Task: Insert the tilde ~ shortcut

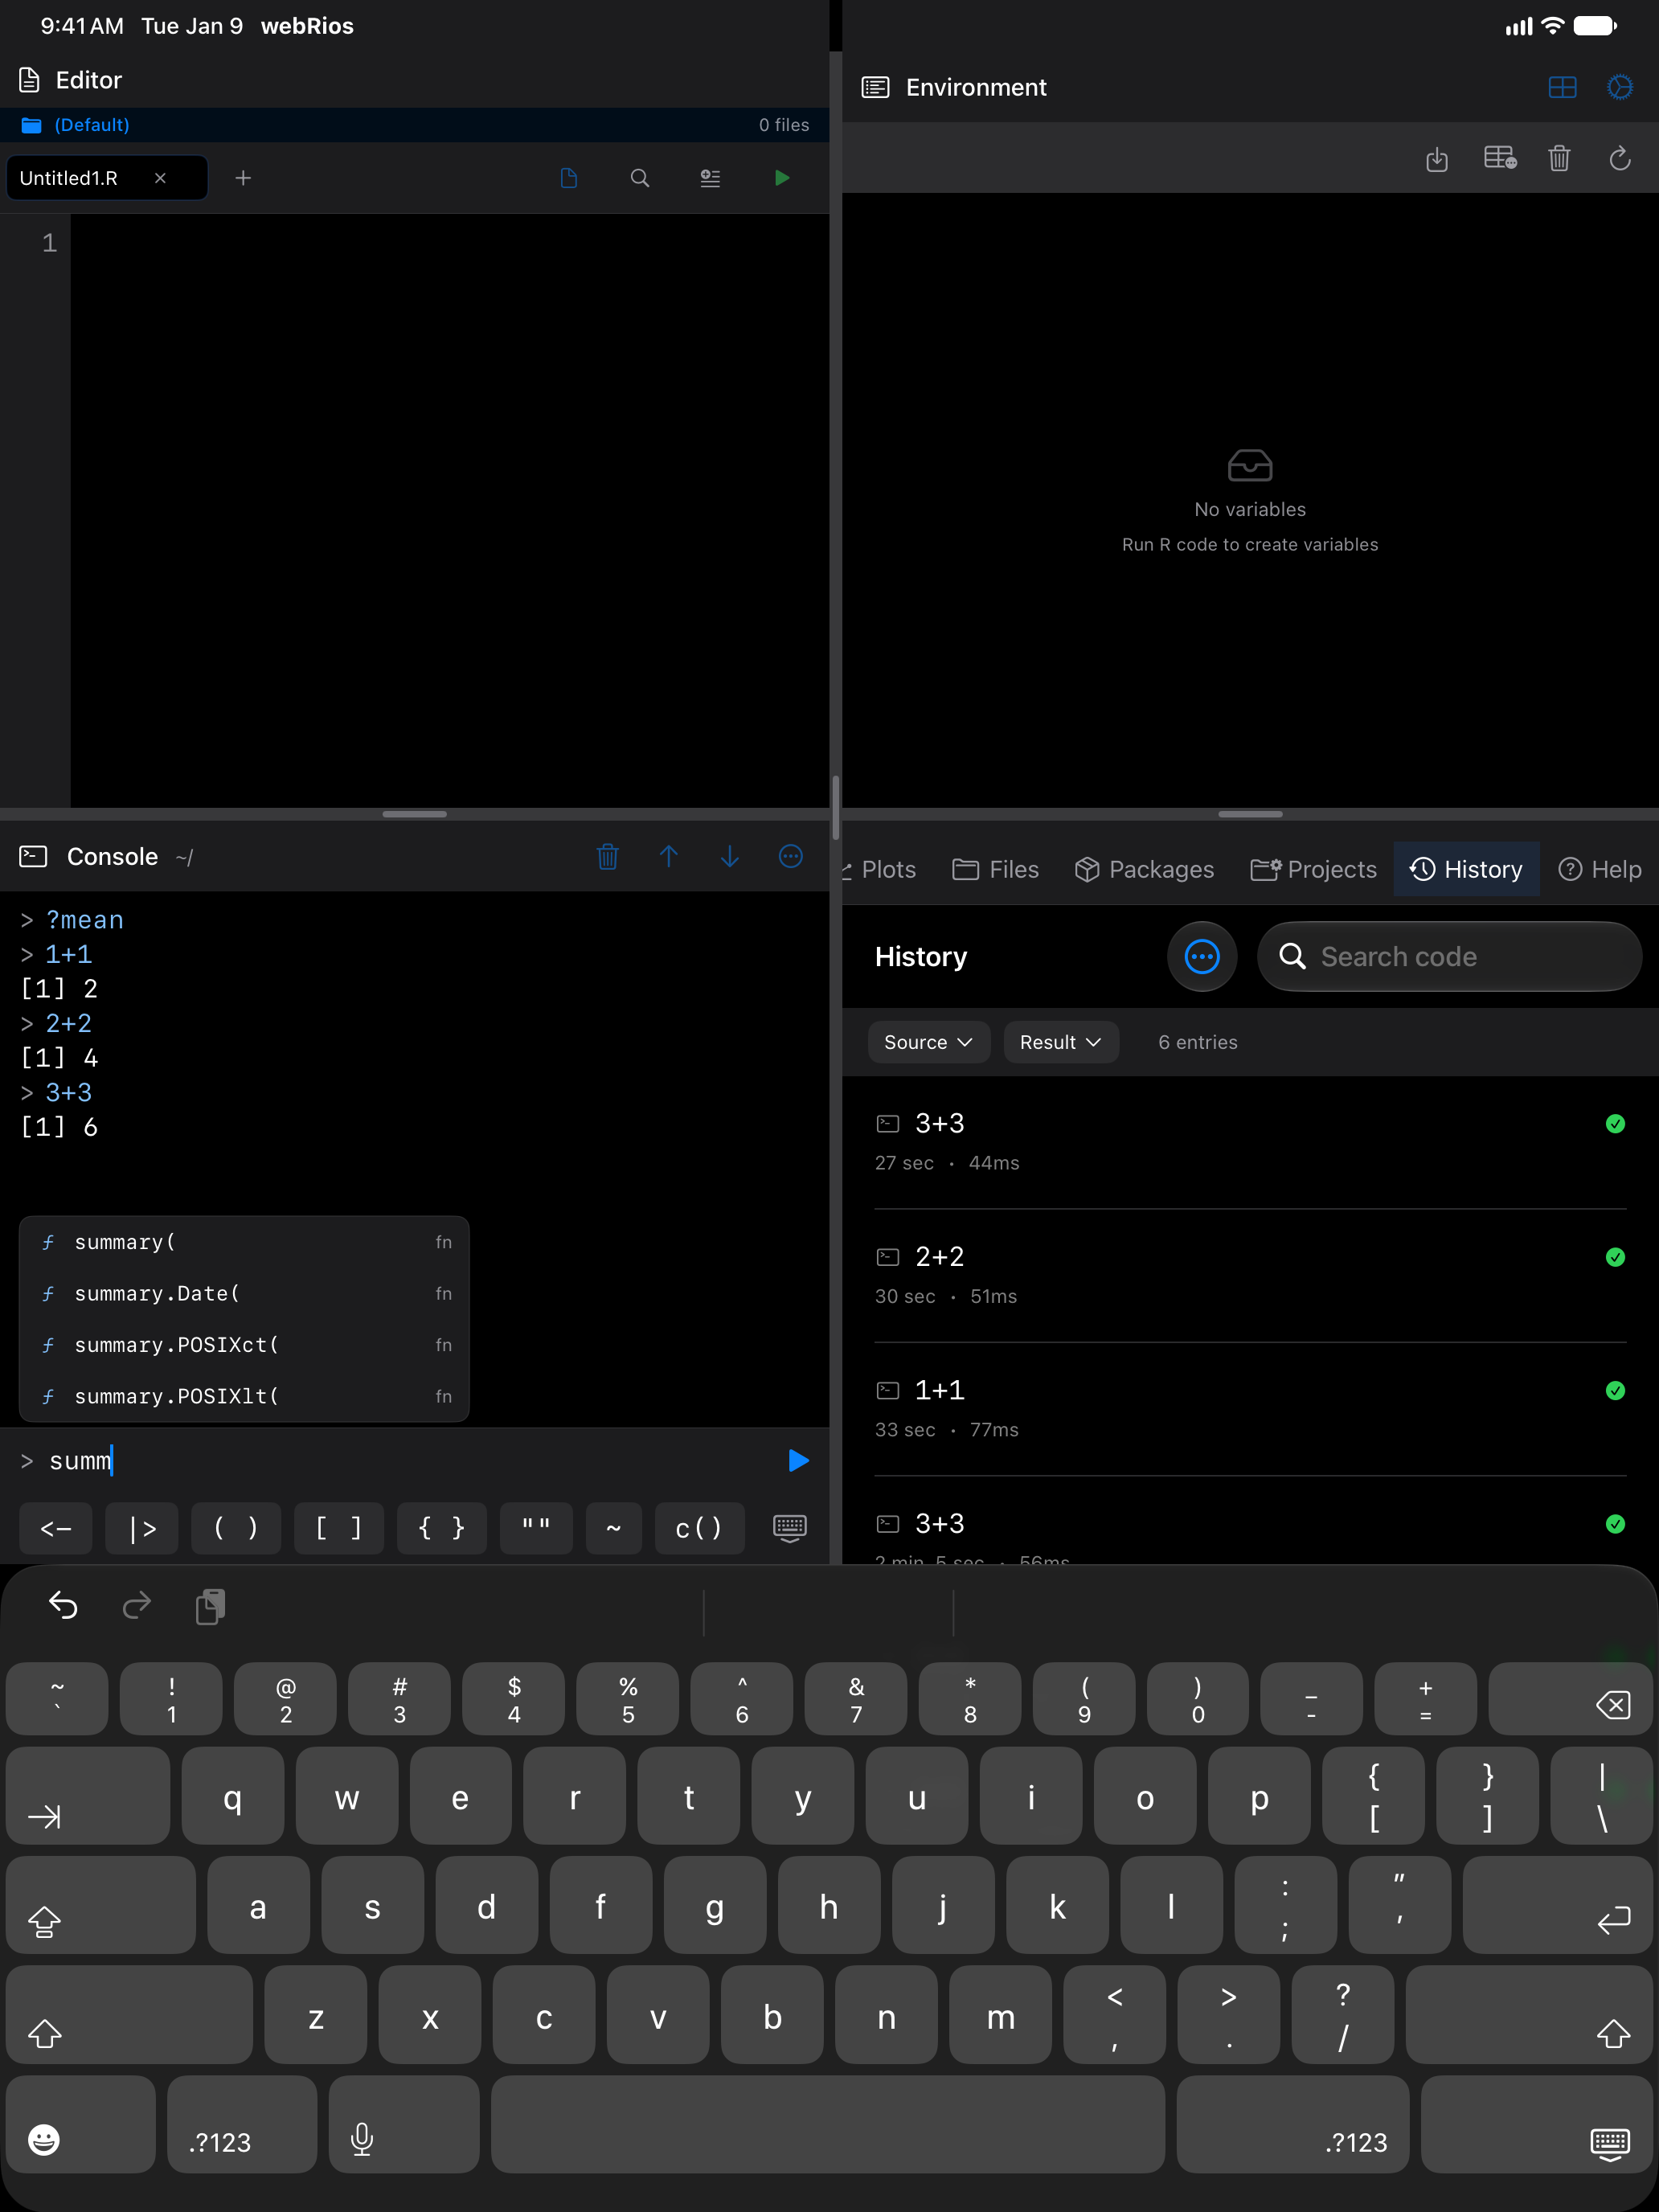Action: 614,1528
